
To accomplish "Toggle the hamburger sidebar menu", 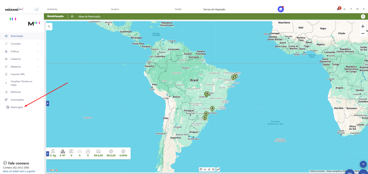I will pos(36,9).
